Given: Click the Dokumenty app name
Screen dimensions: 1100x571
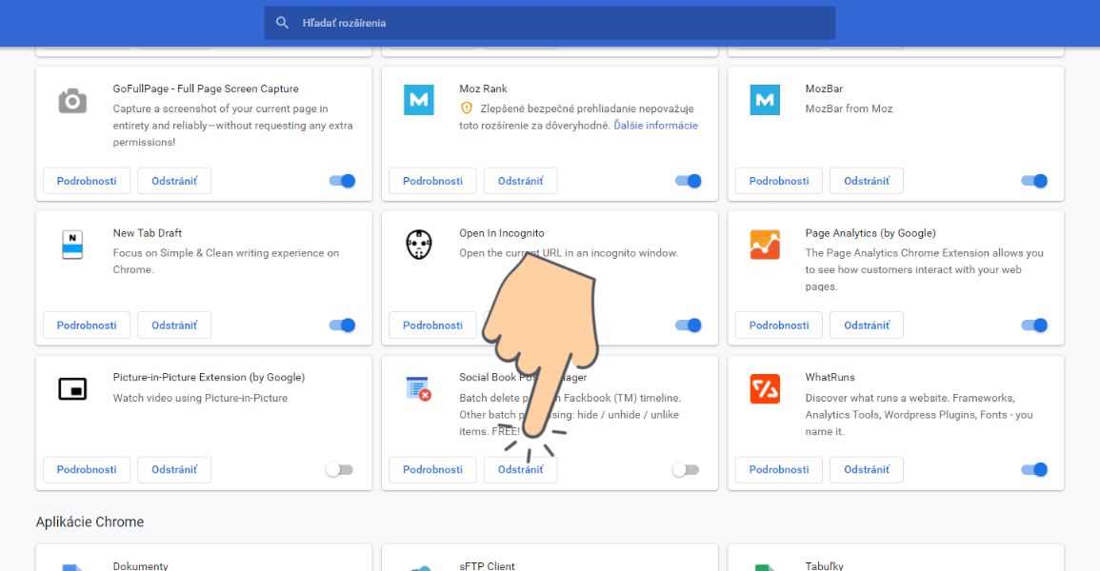Looking at the screenshot, I should [140, 565].
